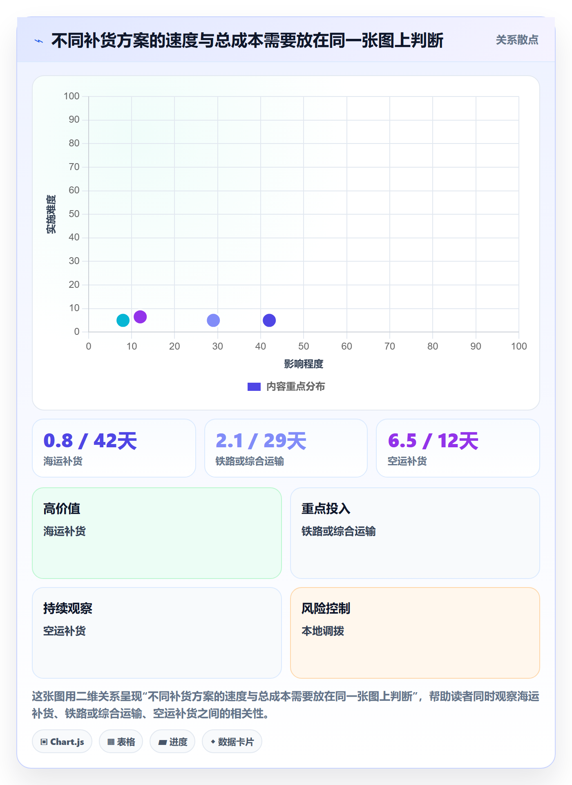The image size is (572, 785).
Task: Click the progress bar icon in 进度 chip
Action: click(163, 742)
